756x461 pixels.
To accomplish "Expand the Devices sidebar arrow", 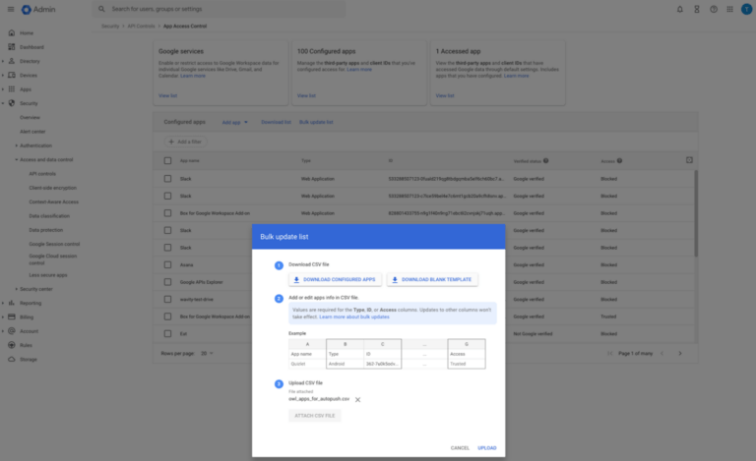I will pyautogui.click(x=3, y=75).
